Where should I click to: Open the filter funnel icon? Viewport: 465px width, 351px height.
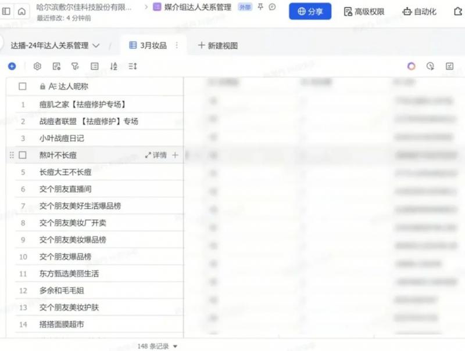pos(75,67)
